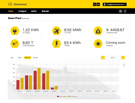Screen dimensions: 135x103
Task: Click the Coming soon weather text
Action: [x=115, y=43]
